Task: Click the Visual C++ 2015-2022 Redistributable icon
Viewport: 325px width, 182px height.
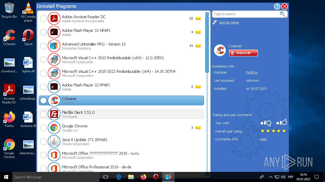Action: coord(54,73)
